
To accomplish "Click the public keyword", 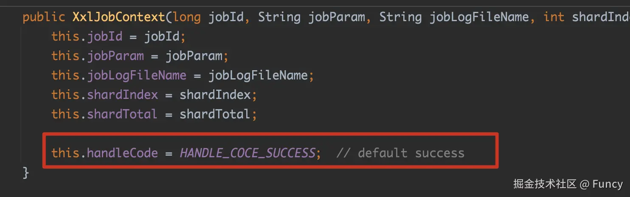I will pyautogui.click(x=44, y=17).
